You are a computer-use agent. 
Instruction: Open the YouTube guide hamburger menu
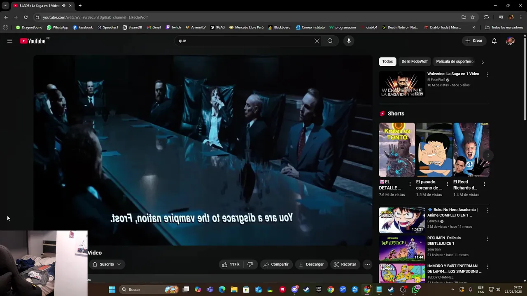pyautogui.click(x=10, y=41)
